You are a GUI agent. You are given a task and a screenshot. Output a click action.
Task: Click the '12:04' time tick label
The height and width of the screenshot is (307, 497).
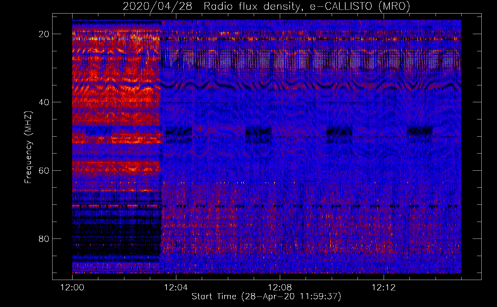176,288
